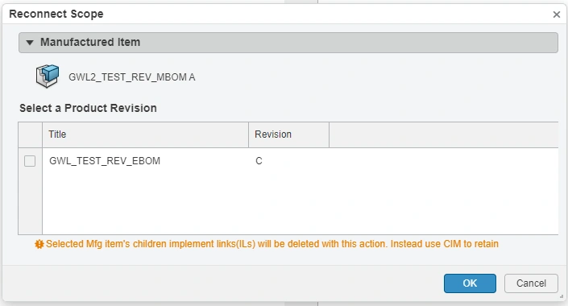Image resolution: width=568 pixels, height=306 pixels.
Task: Collapse the Manufactured Item section triangle
Action: tap(30, 43)
